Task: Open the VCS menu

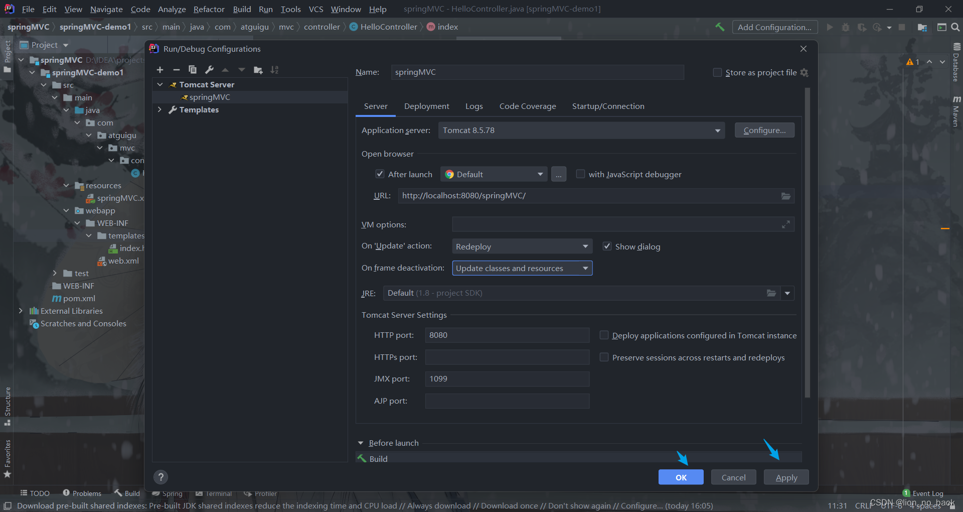Action: tap(316, 9)
